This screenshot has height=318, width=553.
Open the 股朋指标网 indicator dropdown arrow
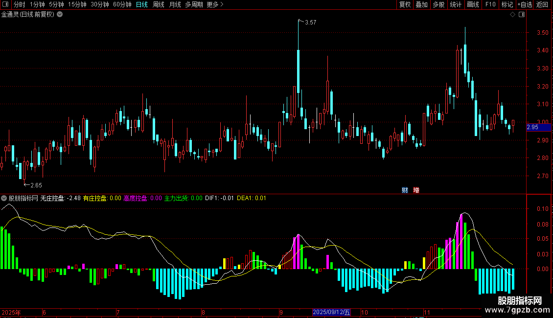click(x=4, y=198)
